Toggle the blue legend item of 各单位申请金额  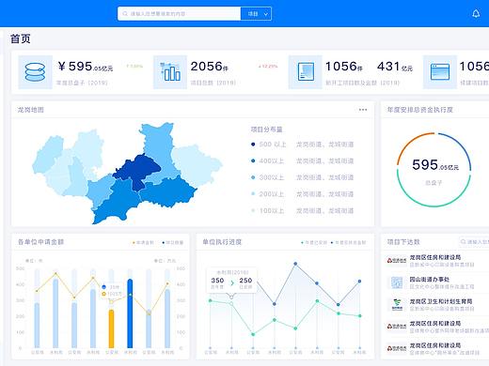[173, 242]
